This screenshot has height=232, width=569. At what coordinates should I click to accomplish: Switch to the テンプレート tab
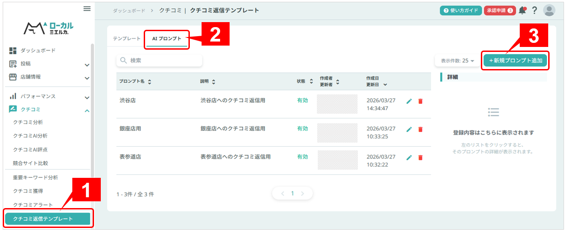coord(127,39)
